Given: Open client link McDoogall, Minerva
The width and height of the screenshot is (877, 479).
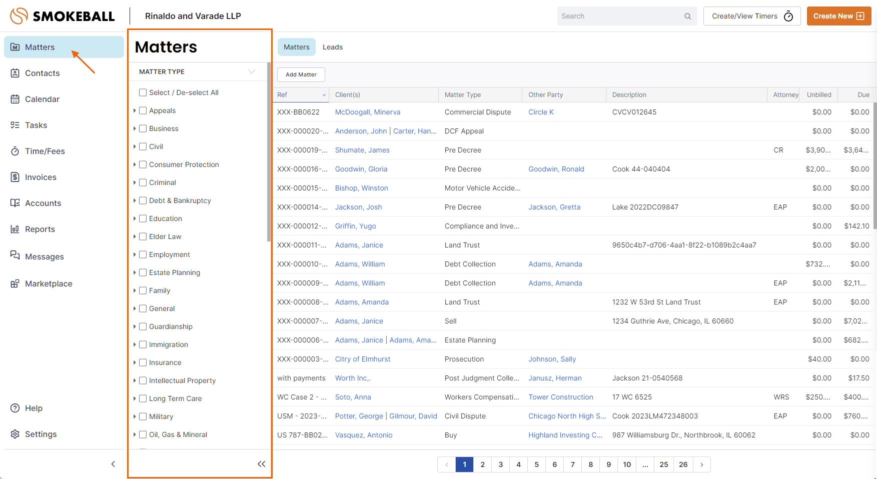Looking at the screenshot, I should (x=368, y=112).
